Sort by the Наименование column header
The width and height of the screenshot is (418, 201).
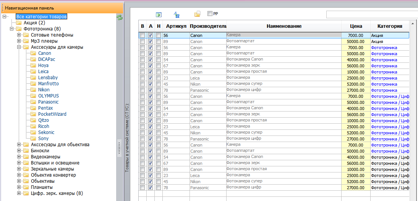coord(284,26)
